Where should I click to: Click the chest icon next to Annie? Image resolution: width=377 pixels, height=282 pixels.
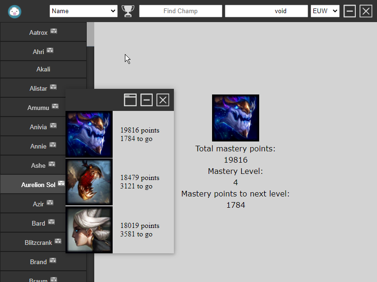(x=53, y=145)
